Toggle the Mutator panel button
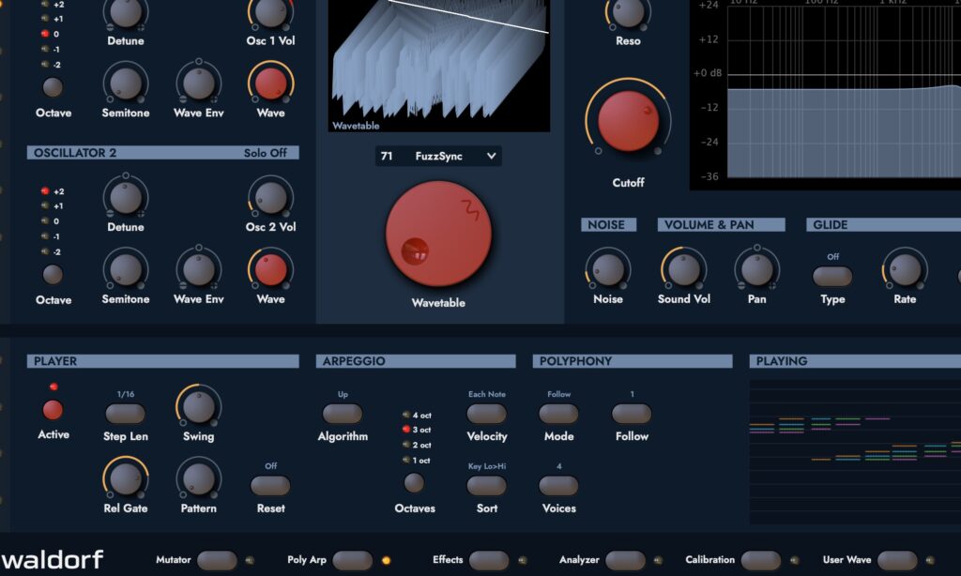 (x=217, y=560)
